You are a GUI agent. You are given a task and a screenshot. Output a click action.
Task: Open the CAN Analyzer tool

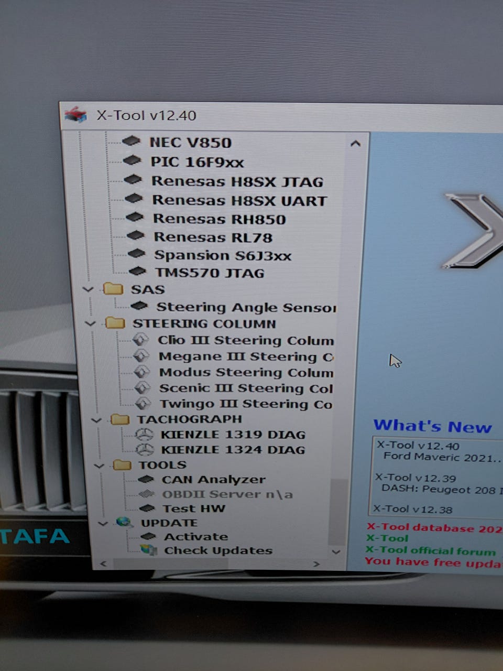click(214, 479)
